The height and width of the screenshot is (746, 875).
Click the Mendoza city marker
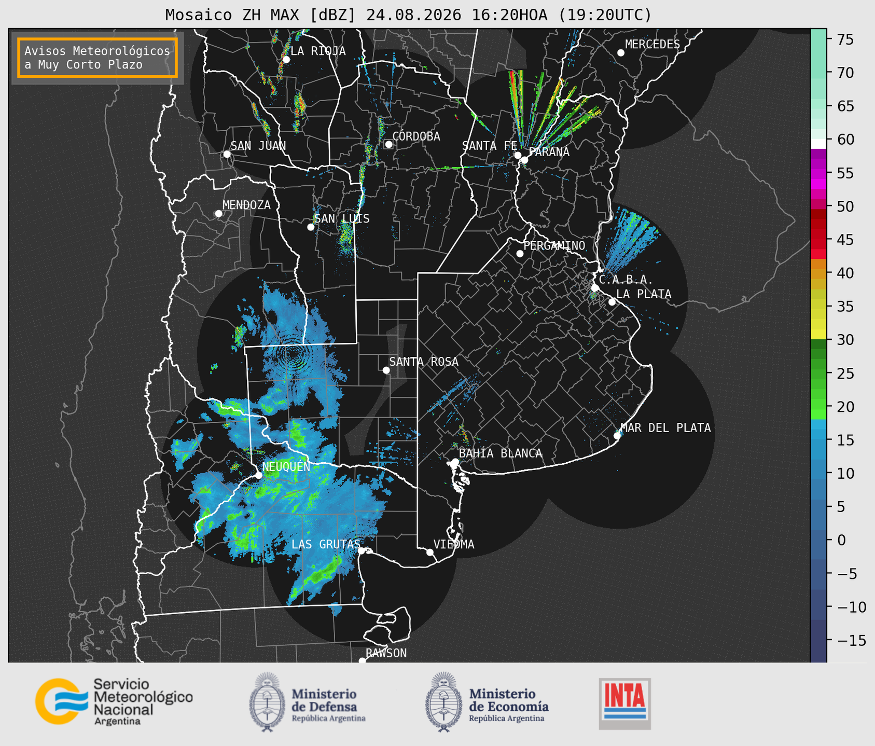218,214
